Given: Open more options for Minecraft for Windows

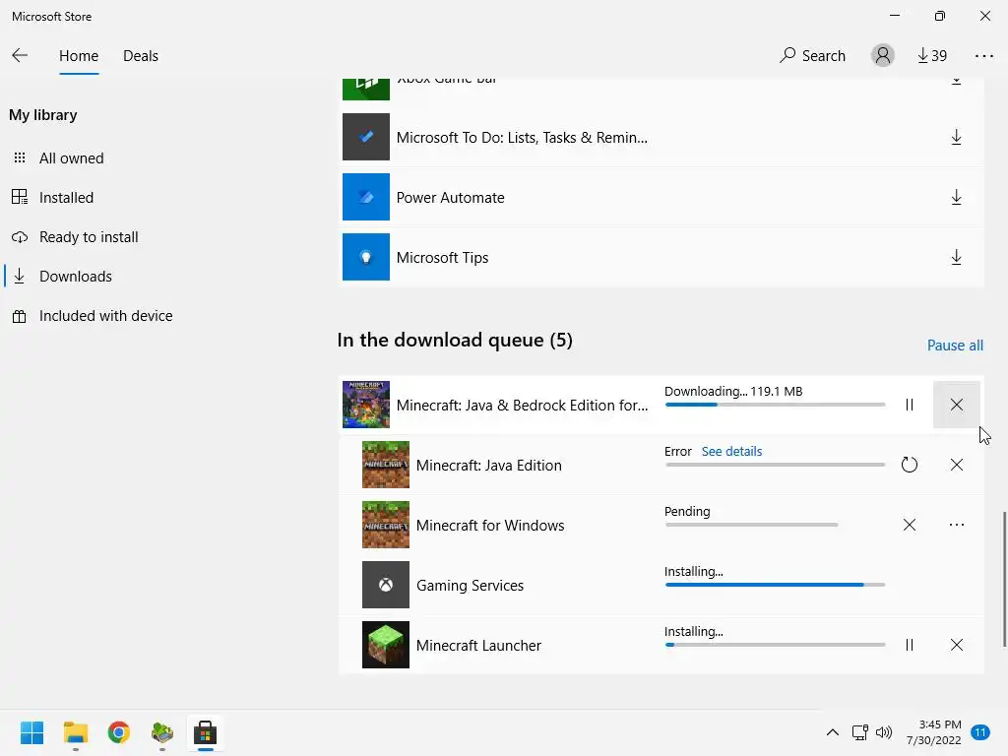Looking at the screenshot, I should (x=956, y=525).
